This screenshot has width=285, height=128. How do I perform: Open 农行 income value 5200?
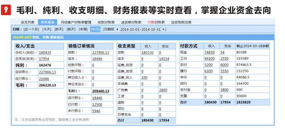(x=208, y=65)
